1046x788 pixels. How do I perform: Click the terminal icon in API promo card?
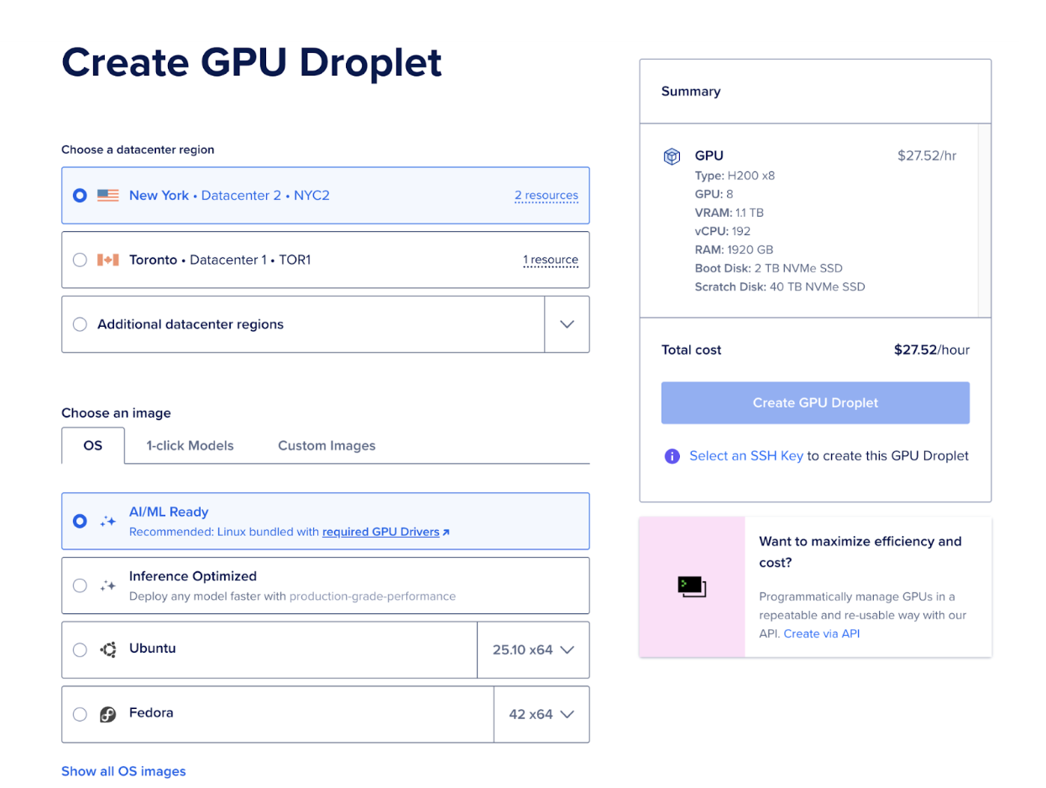point(692,586)
